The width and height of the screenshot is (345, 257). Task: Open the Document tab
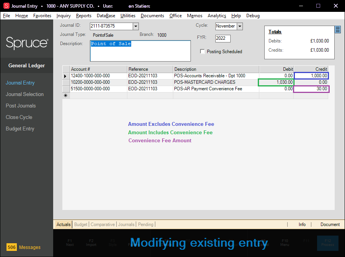pos(330,224)
